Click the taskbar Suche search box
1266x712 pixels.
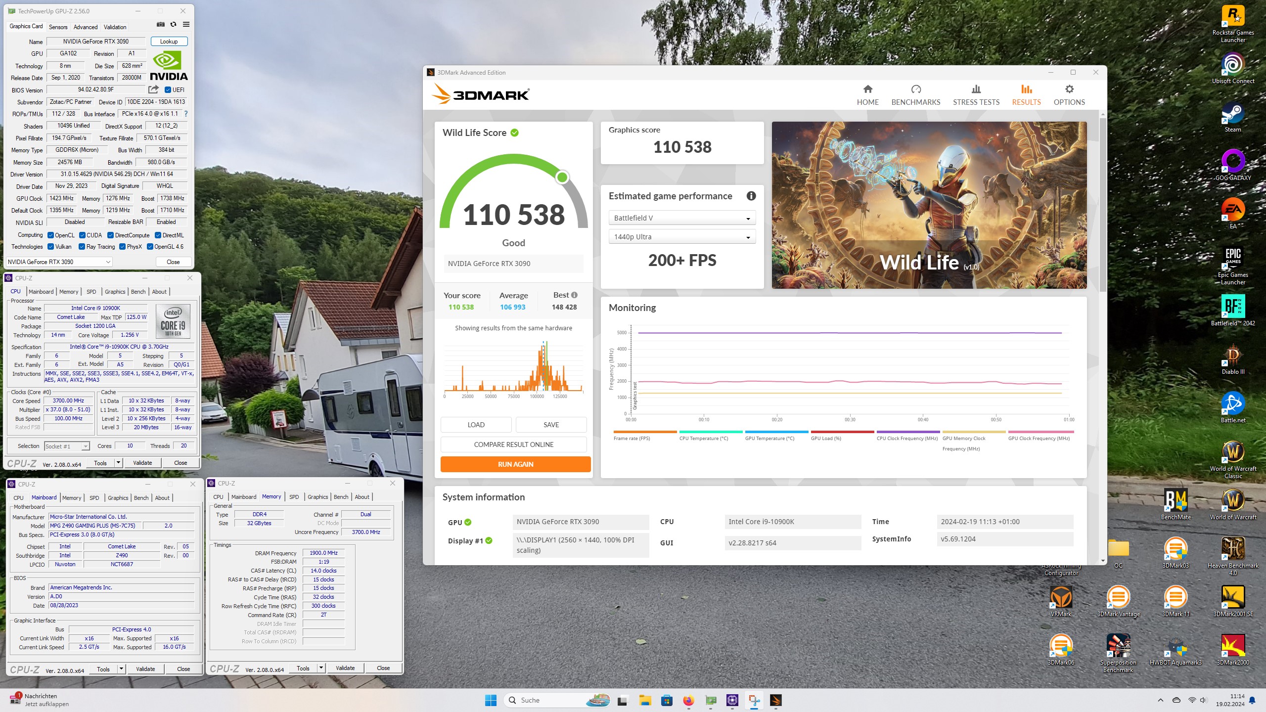click(557, 700)
